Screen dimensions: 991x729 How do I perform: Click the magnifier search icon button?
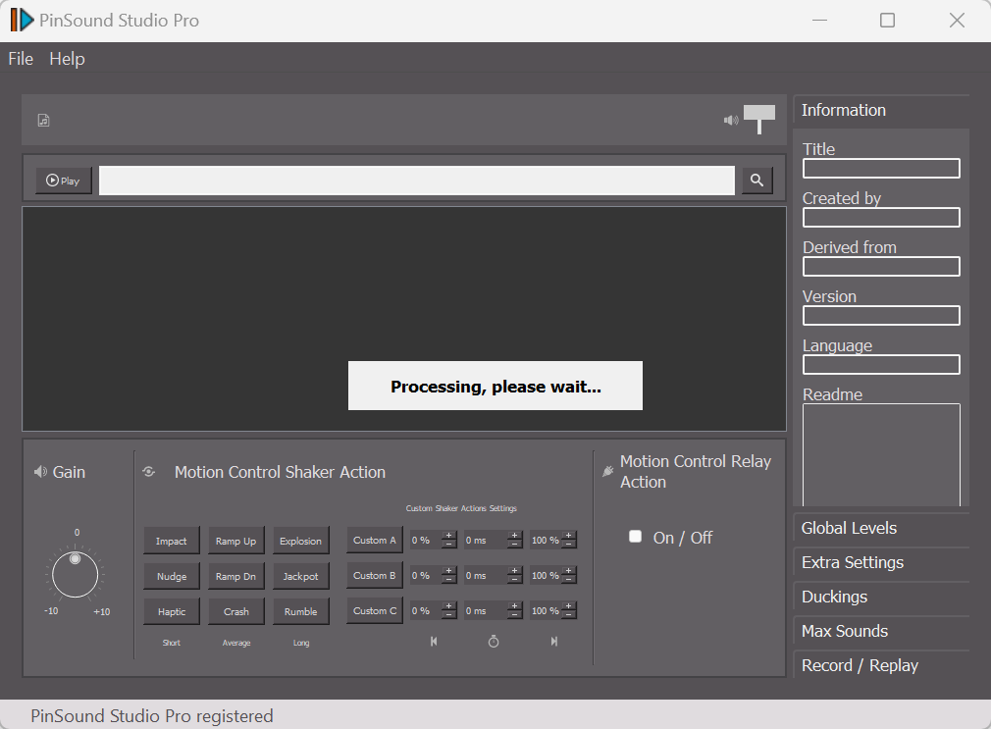(x=756, y=181)
